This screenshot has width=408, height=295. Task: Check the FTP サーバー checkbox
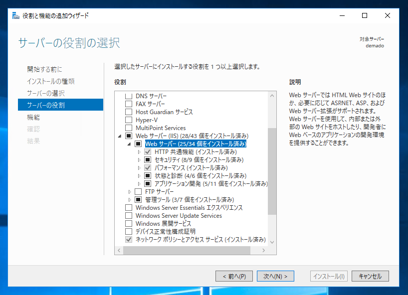pyautogui.click(x=138, y=192)
